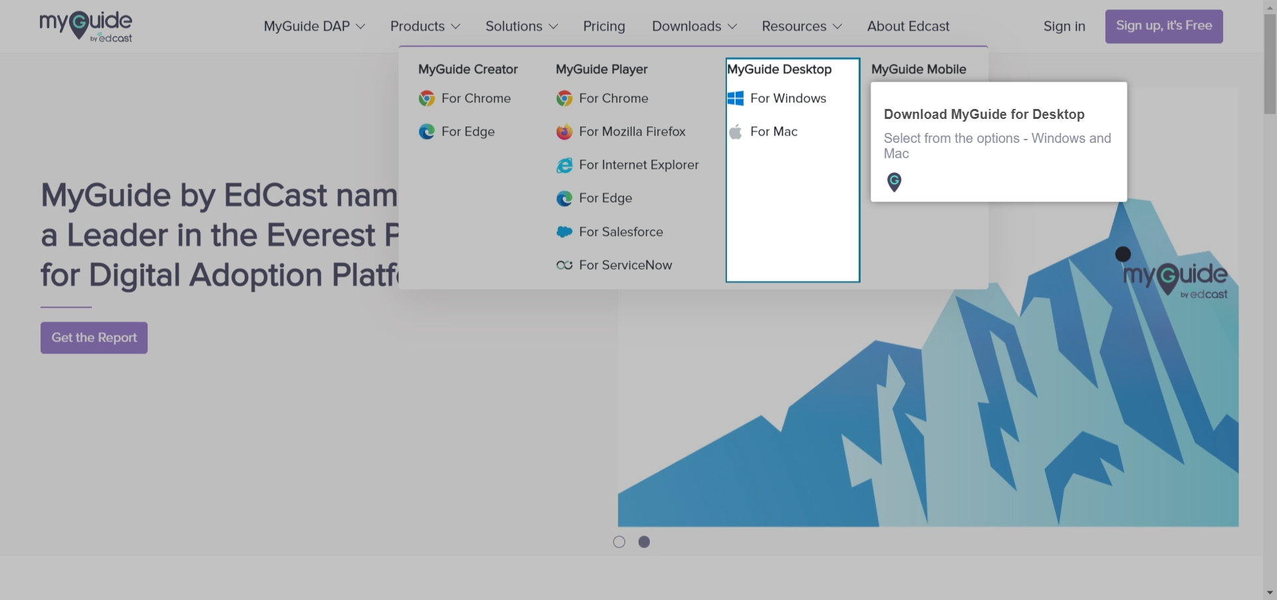Click the Get the Report button

(x=94, y=338)
